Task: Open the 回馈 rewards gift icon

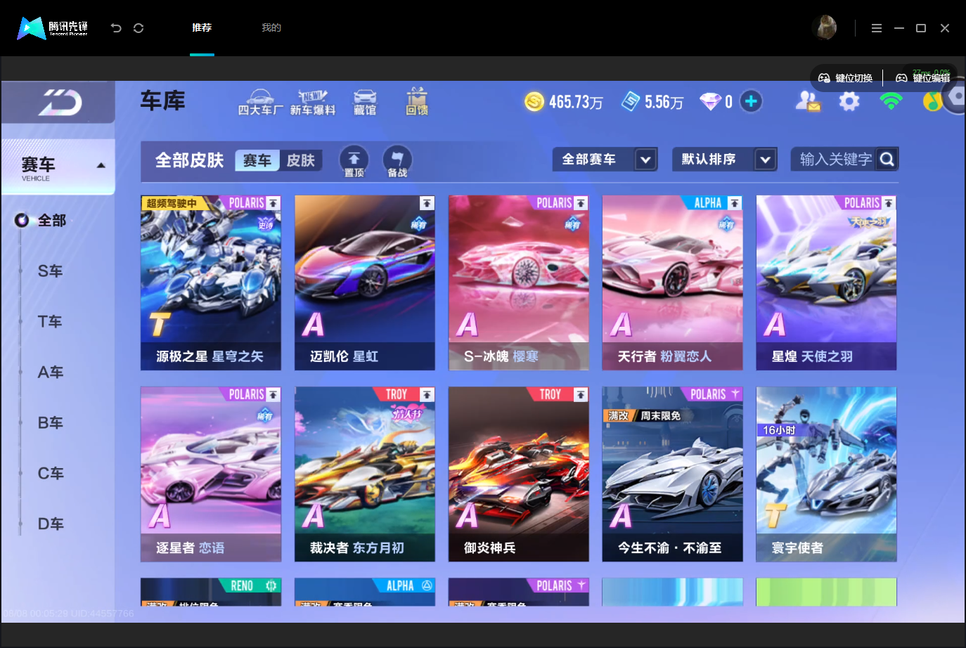Action: (x=417, y=102)
